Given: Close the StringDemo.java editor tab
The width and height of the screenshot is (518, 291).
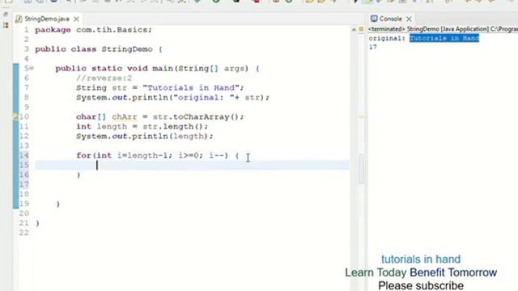Looking at the screenshot, I should coord(76,19).
